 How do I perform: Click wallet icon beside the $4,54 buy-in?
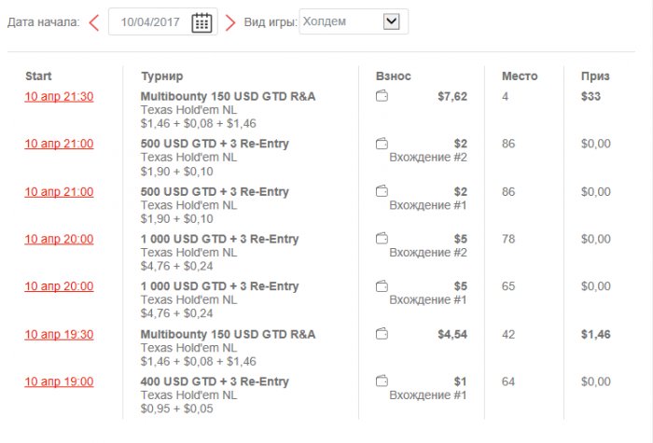tap(382, 334)
